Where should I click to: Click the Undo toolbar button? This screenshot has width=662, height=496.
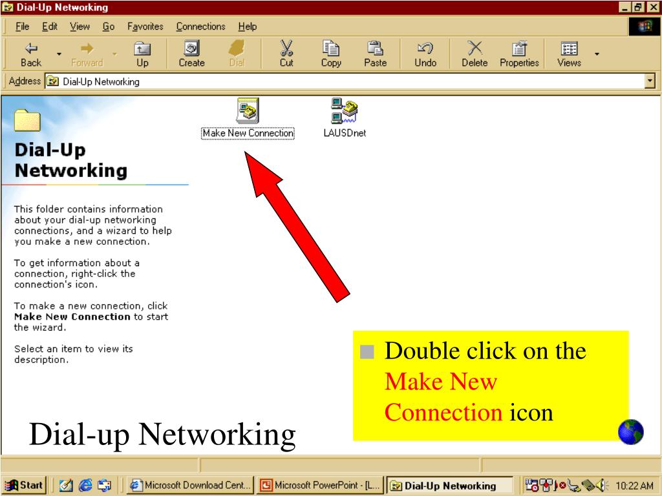(425, 54)
